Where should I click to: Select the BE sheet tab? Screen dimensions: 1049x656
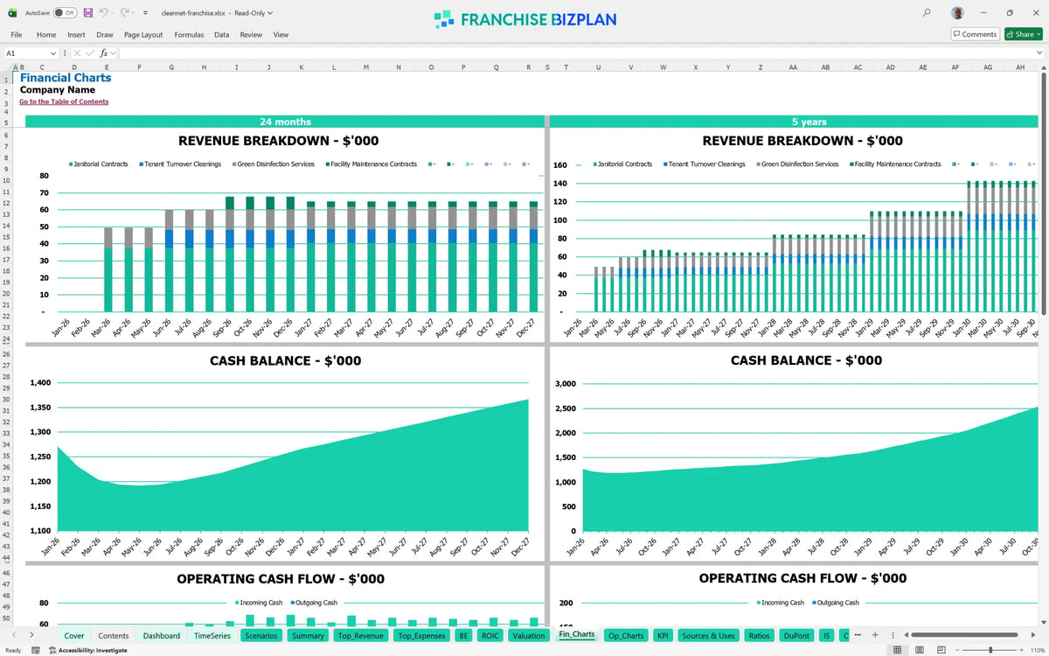pos(464,636)
